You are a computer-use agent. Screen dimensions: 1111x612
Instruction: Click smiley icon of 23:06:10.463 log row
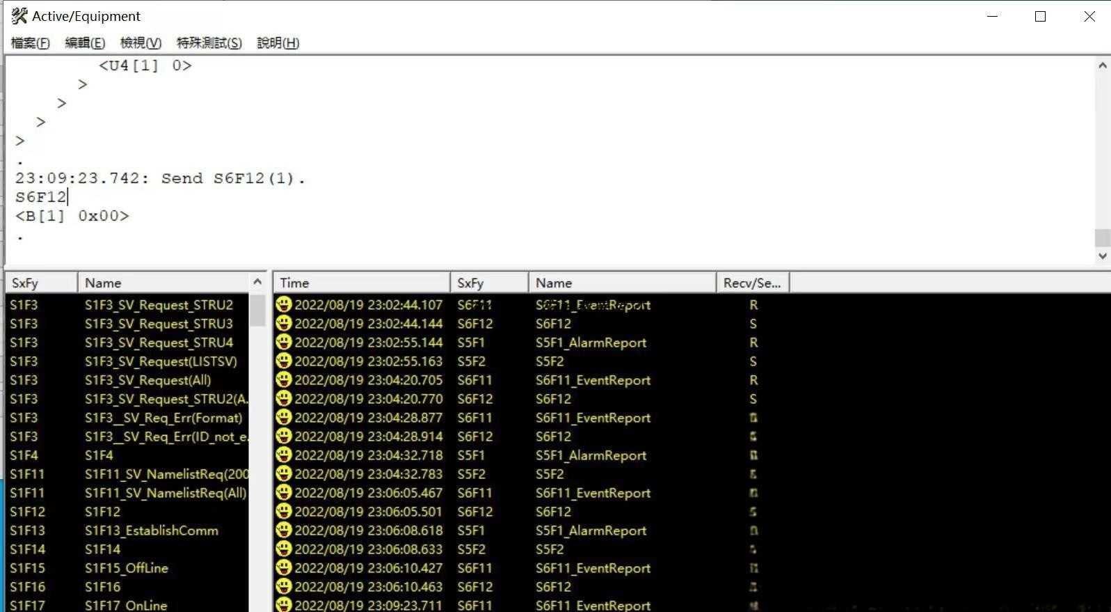coord(283,586)
